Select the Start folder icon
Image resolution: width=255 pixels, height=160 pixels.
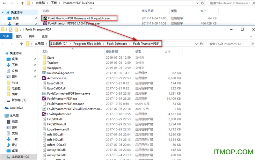(44, 57)
